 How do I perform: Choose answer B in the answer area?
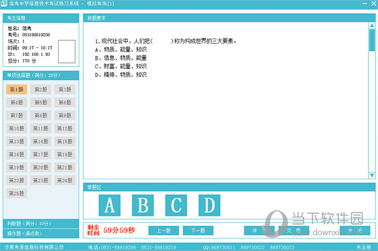[143, 205]
